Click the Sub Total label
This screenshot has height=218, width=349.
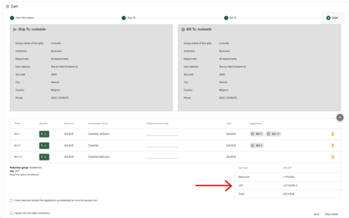pos(243,168)
